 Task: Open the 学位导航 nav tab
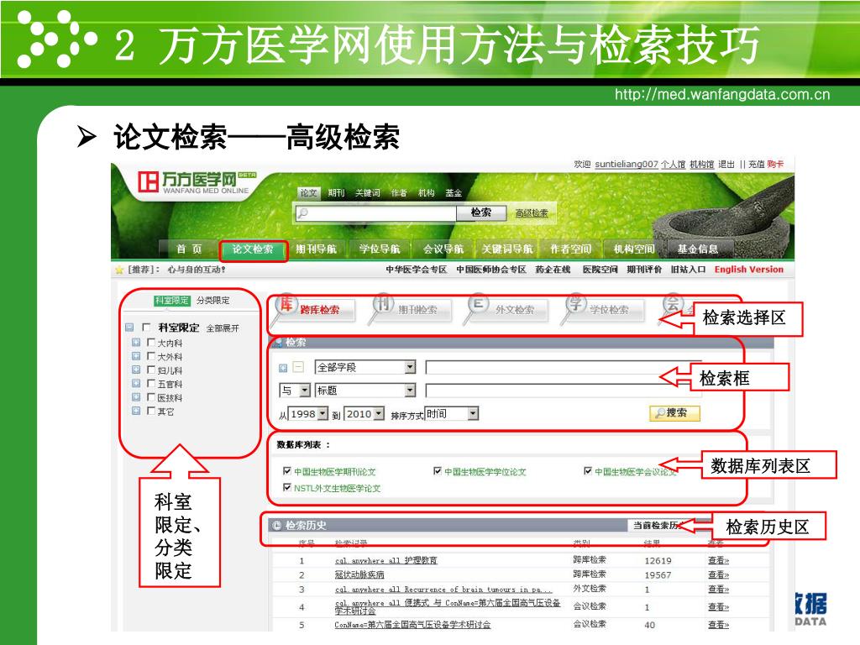pyautogui.click(x=380, y=249)
